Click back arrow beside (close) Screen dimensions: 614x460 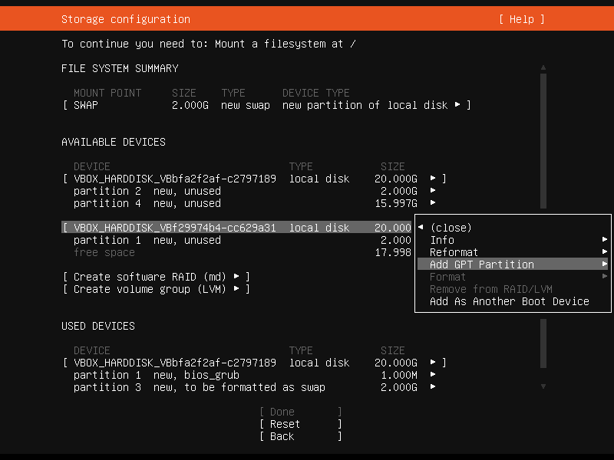pyautogui.click(x=421, y=227)
